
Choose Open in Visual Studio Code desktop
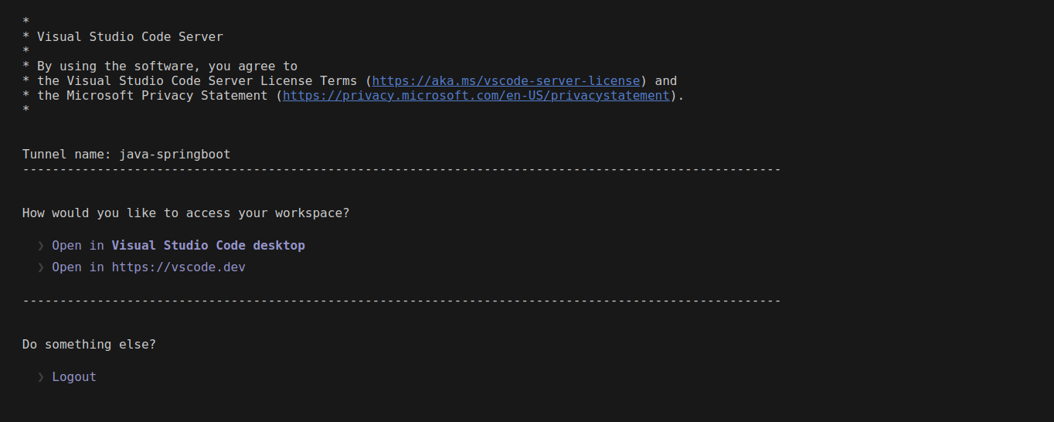click(x=178, y=246)
